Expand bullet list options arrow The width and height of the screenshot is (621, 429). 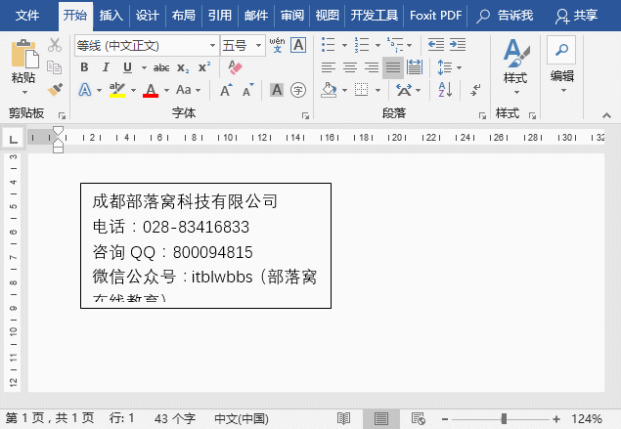344,45
